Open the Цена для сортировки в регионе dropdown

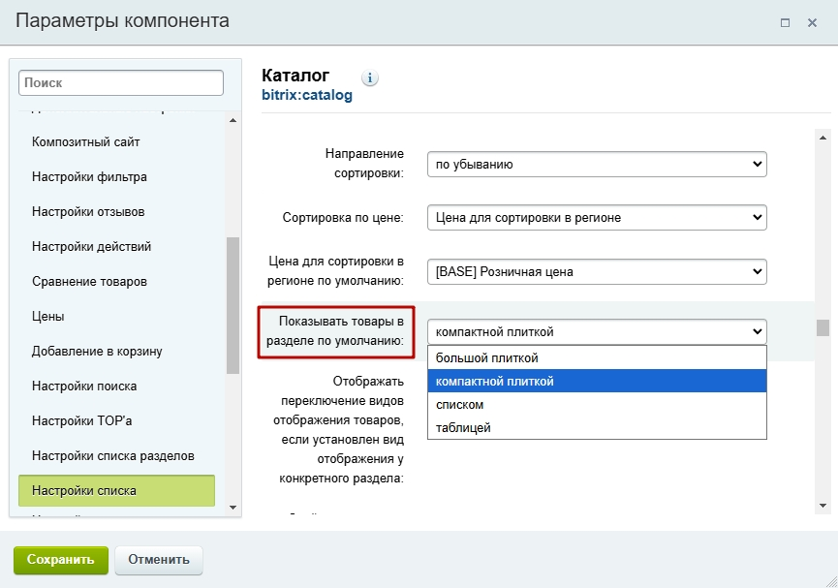(597, 271)
